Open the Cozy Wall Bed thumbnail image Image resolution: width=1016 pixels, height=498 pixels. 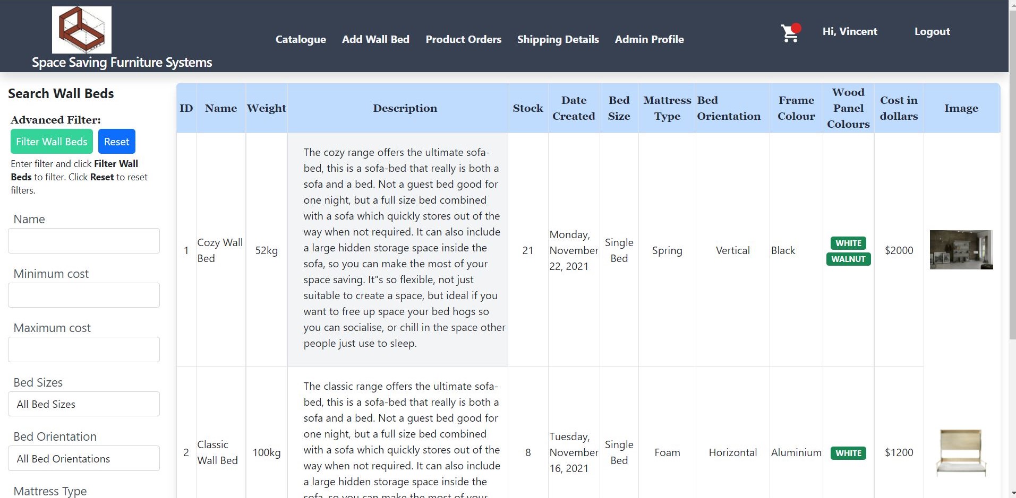[961, 250]
